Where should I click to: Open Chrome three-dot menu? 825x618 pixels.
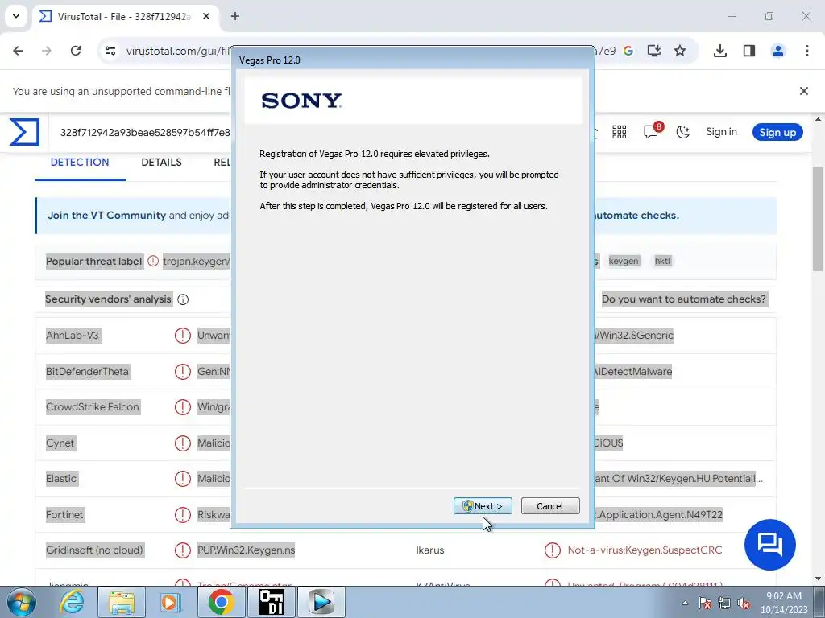[806, 51]
